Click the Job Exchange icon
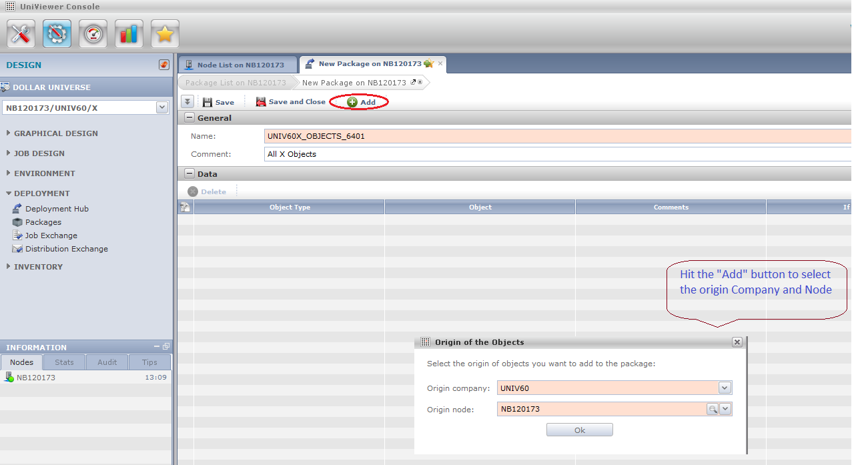This screenshot has width=858, height=465. (17, 236)
